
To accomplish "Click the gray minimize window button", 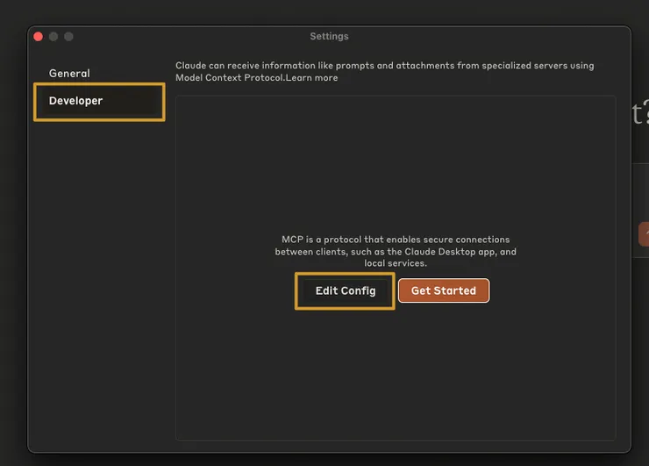I will pos(53,36).
